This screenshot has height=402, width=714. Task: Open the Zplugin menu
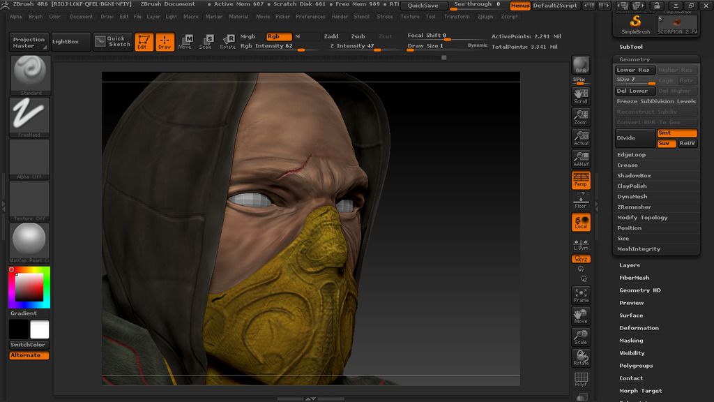[x=485, y=17]
